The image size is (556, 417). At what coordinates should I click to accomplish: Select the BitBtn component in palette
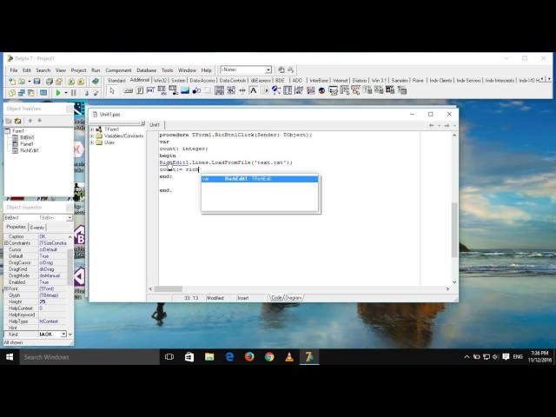click(x=128, y=90)
